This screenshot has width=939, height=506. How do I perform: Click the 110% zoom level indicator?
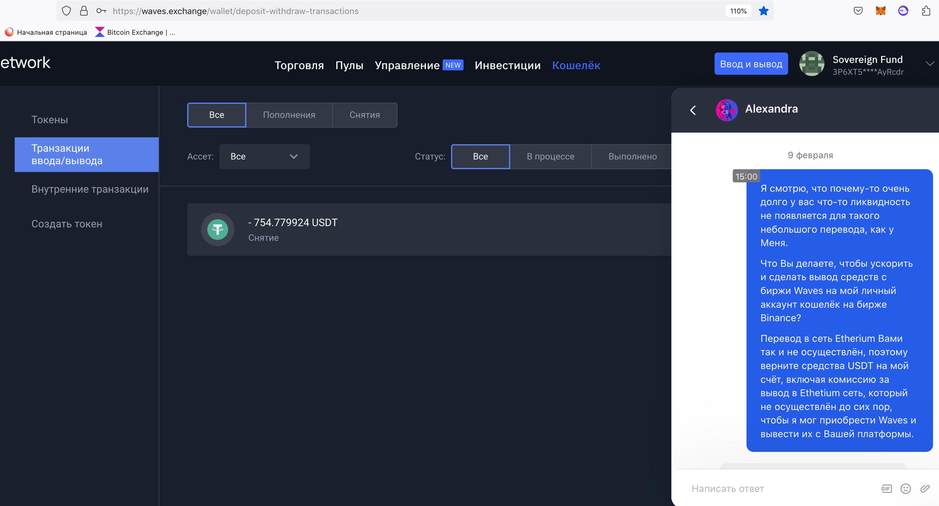(x=738, y=11)
